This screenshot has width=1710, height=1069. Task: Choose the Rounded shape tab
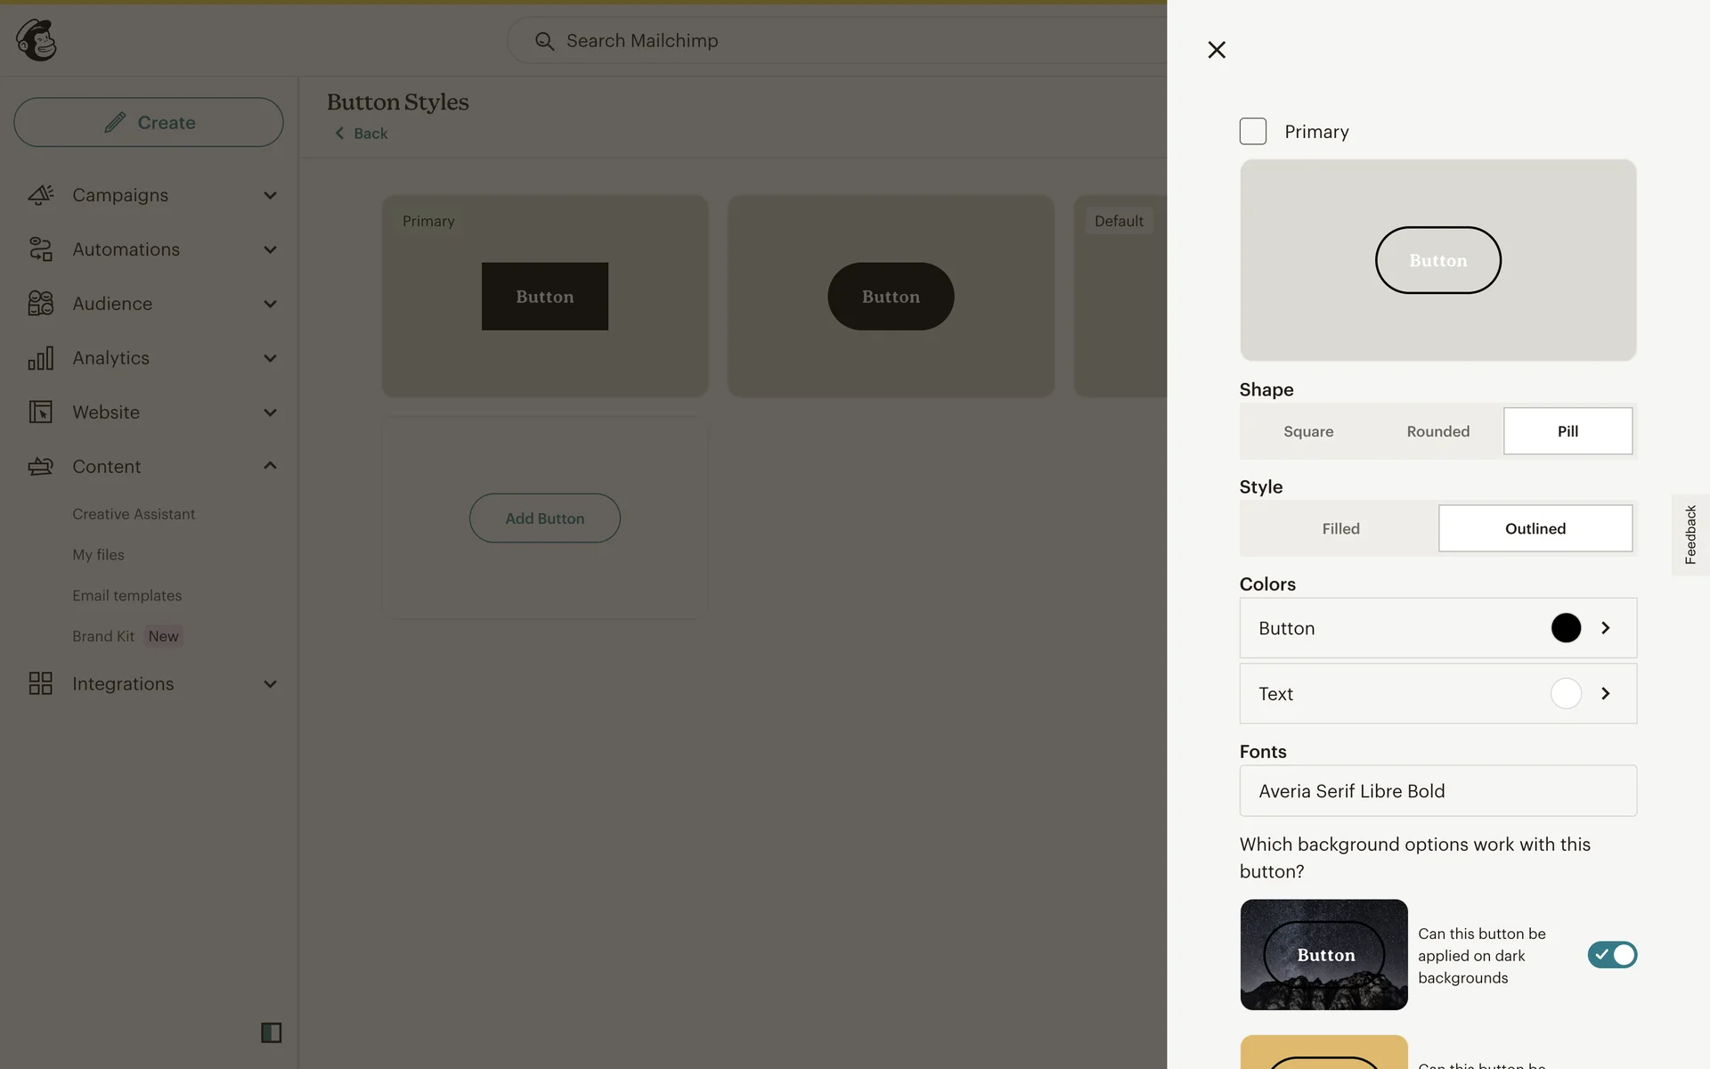[x=1437, y=431]
